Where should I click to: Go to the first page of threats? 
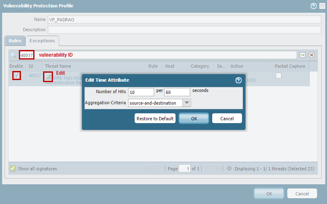tap(150, 168)
